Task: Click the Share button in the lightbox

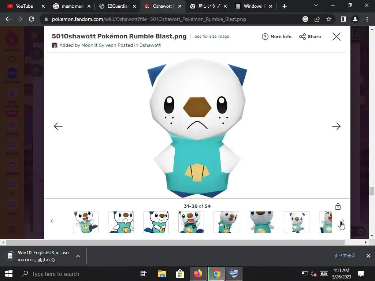Action: (310, 37)
